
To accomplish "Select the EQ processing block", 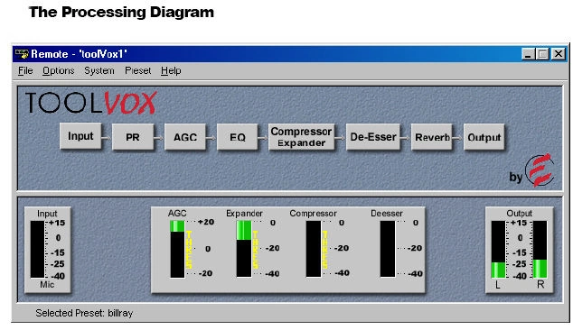I will pyautogui.click(x=237, y=137).
